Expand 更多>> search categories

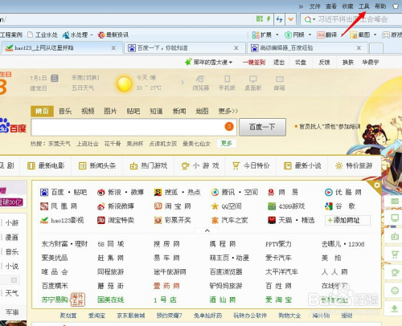coord(228,111)
